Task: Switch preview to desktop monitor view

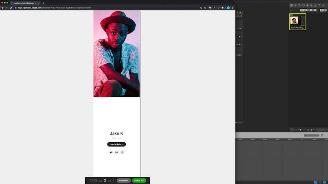Action: (91, 180)
